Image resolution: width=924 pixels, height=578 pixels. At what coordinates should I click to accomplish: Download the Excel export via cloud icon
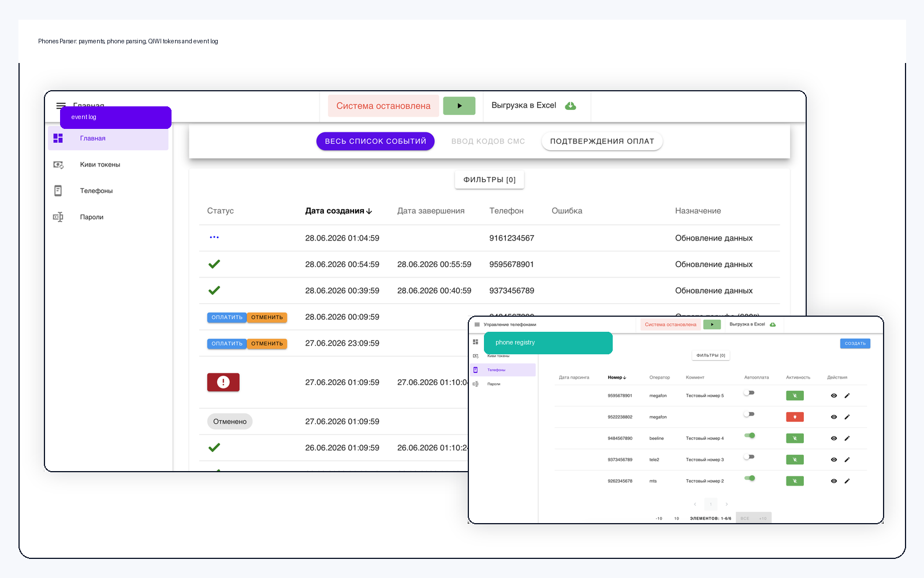coord(571,106)
